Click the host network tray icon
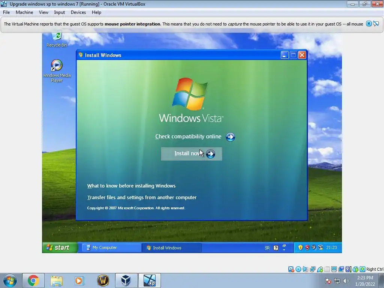Screen dimensions: 384x288 337,281
